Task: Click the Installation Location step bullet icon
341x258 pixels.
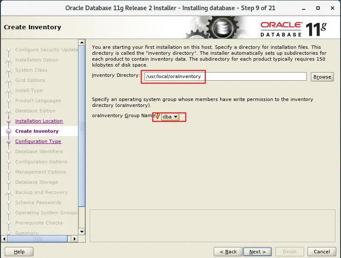Action: tap(9, 121)
